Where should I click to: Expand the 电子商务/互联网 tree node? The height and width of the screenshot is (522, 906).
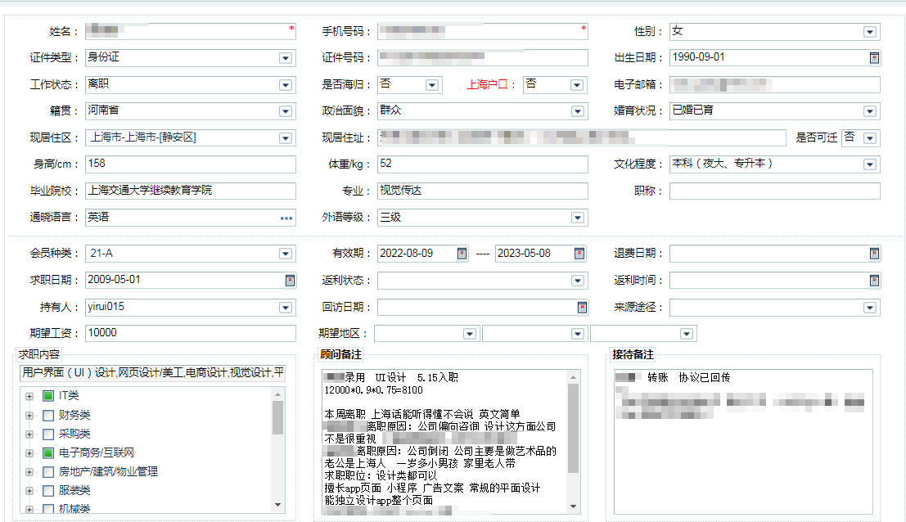[29, 453]
